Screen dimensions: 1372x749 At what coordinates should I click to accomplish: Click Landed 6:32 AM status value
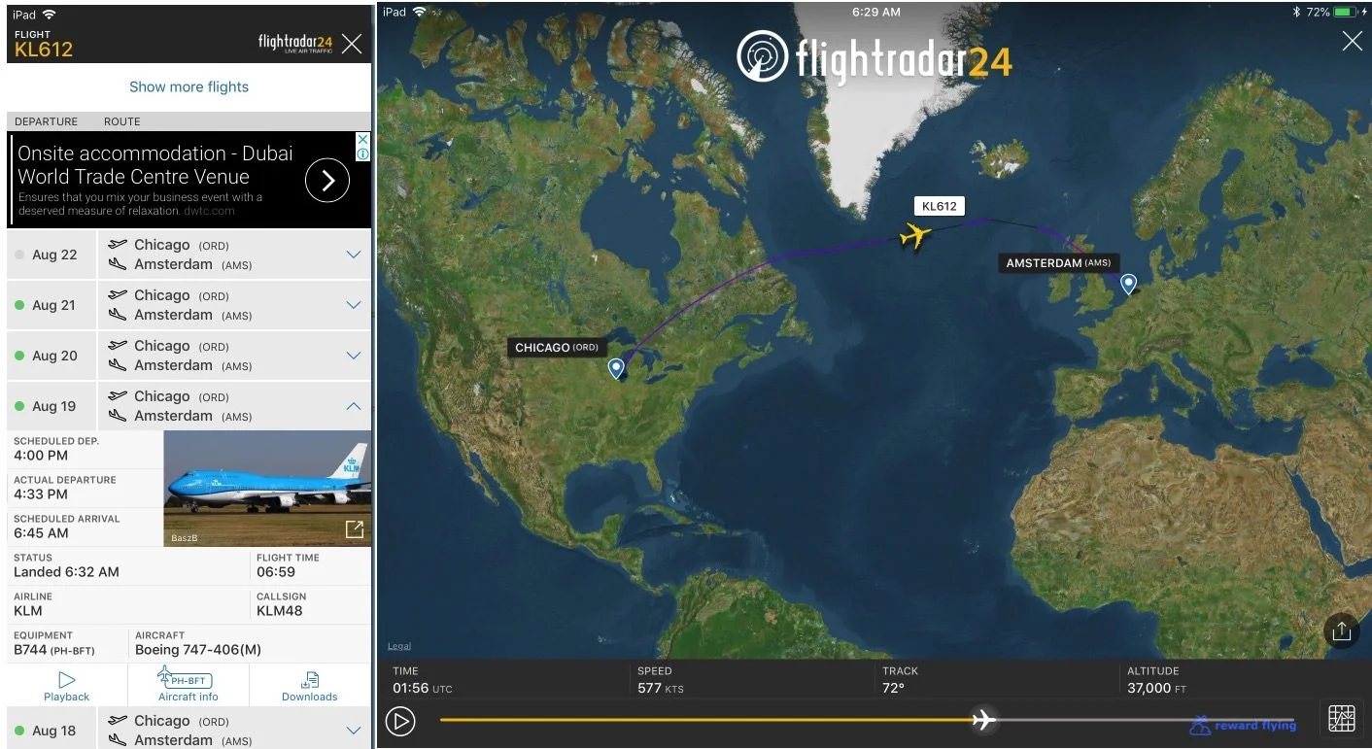click(x=66, y=572)
